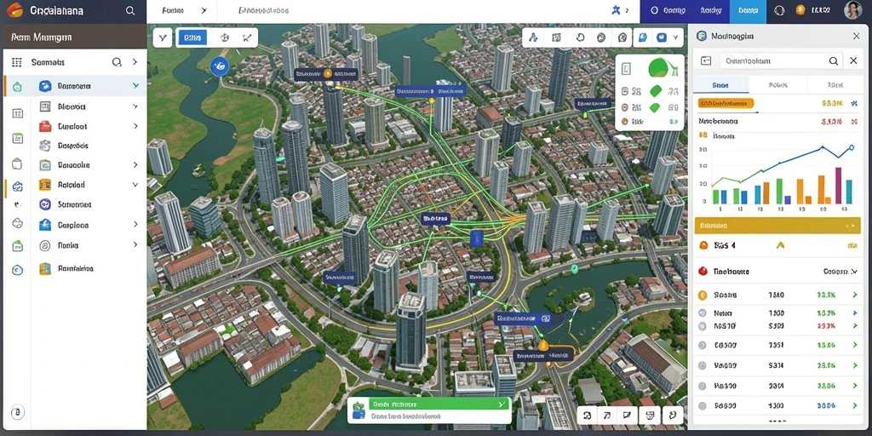Open the headset support icon in top bar
Image resolution: width=872 pixels, height=436 pixels.
coord(779,10)
